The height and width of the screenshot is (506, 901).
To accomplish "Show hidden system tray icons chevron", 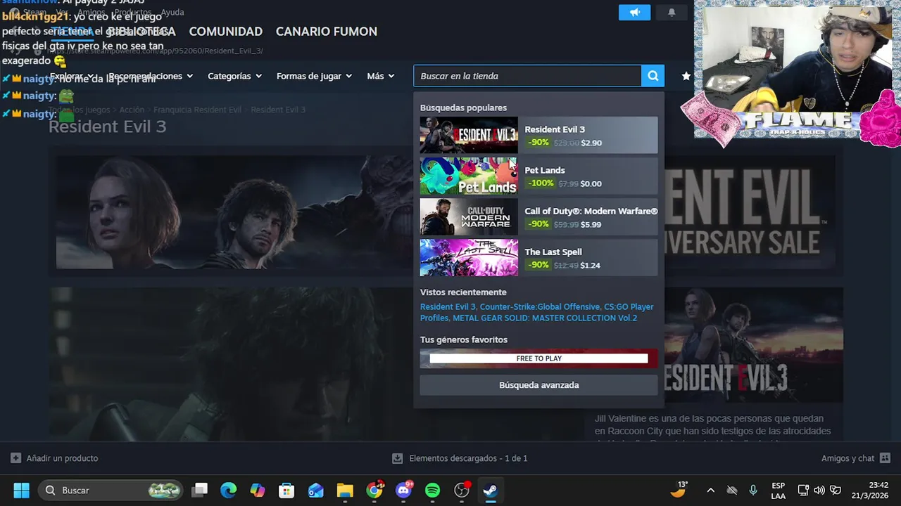I will pyautogui.click(x=710, y=490).
